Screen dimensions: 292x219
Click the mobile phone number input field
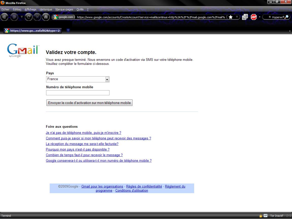78,93
